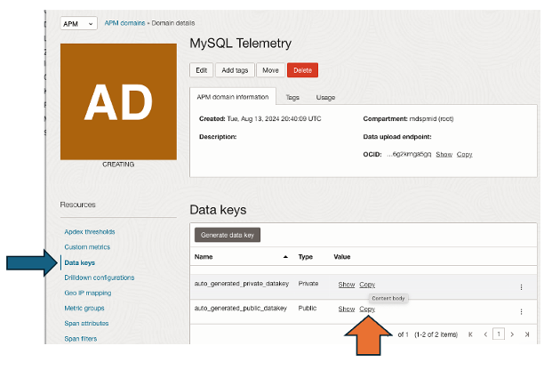
Task: Go to next page of data keys
Action: tap(512, 334)
